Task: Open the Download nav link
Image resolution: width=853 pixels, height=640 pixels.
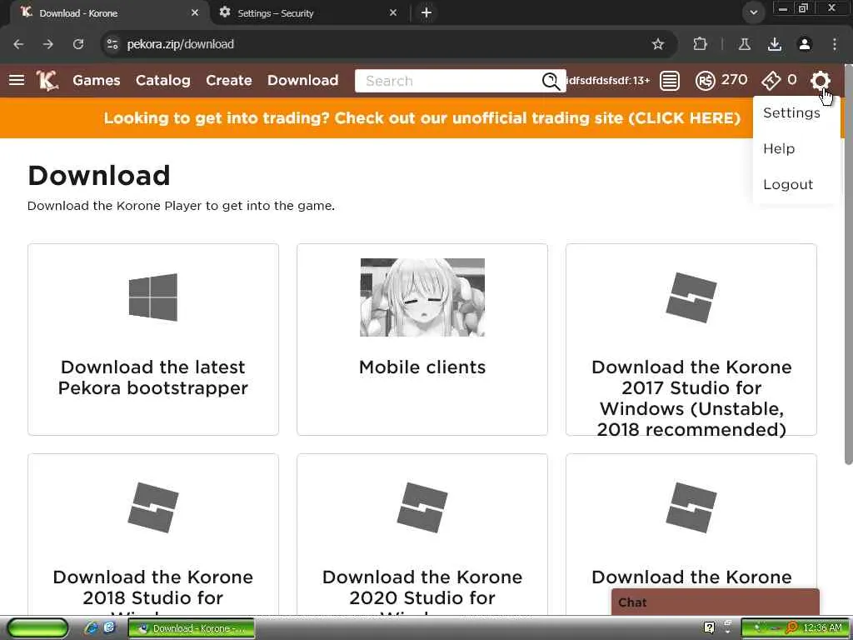Action: tap(303, 81)
